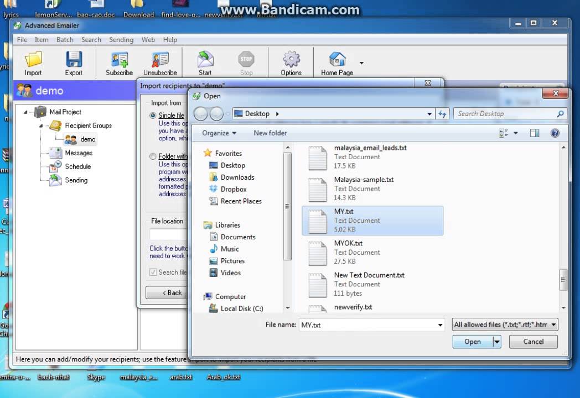580x398 pixels.
Task: Open the Home Page dropdown arrow
Action: click(361, 63)
